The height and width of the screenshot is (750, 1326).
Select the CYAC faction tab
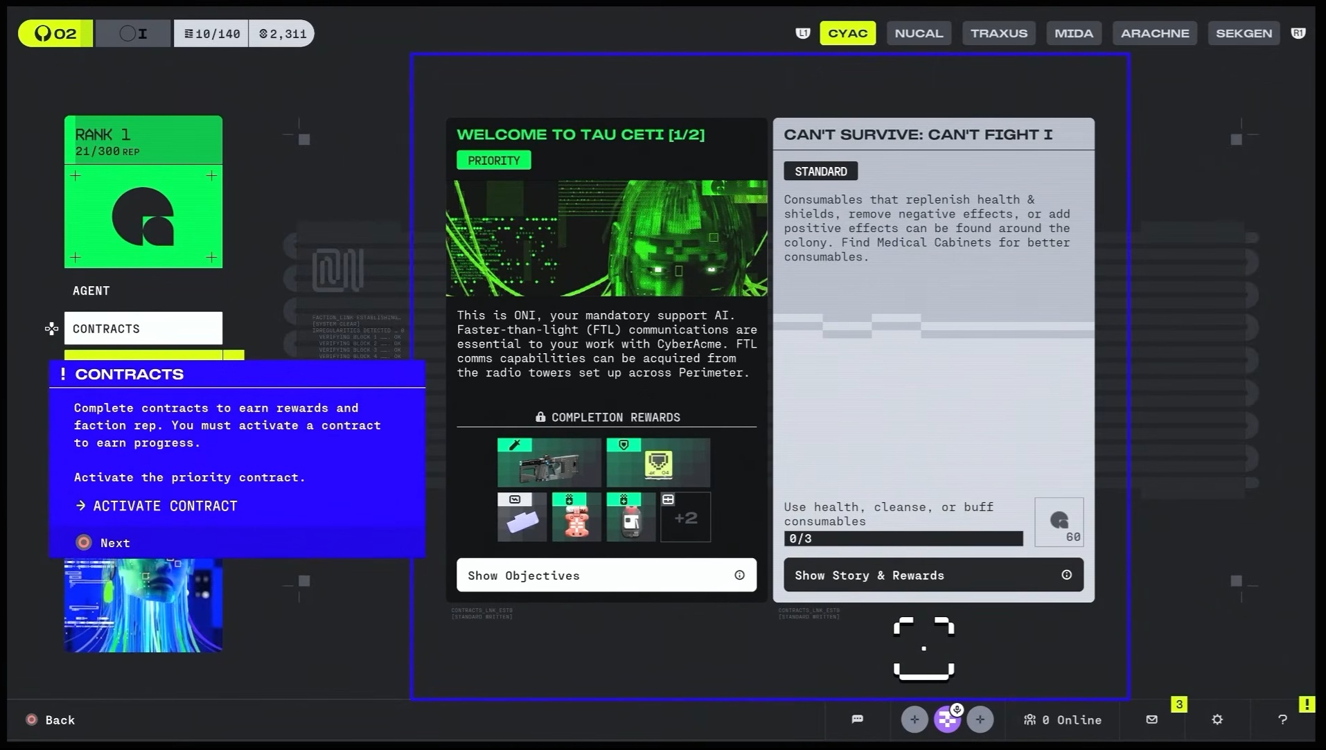pyautogui.click(x=847, y=33)
